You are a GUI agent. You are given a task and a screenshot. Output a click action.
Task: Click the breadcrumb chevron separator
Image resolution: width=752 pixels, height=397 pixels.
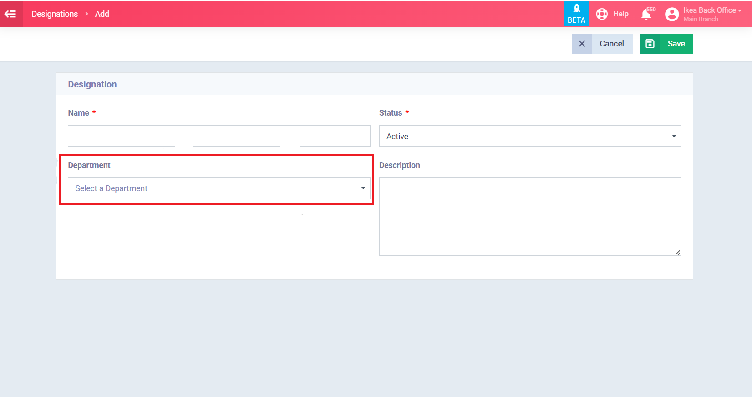[86, 14]
